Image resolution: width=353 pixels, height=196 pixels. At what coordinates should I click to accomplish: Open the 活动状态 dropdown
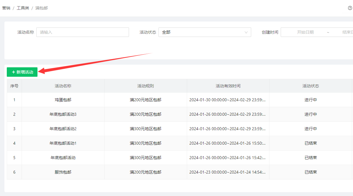[x=205, y=32]
